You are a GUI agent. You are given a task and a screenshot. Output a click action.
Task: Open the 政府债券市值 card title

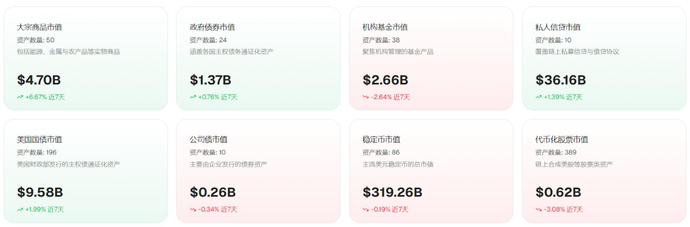click(212, 28)
